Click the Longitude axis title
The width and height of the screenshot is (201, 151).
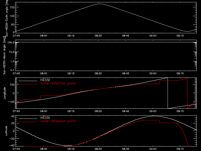click(5, 93)
